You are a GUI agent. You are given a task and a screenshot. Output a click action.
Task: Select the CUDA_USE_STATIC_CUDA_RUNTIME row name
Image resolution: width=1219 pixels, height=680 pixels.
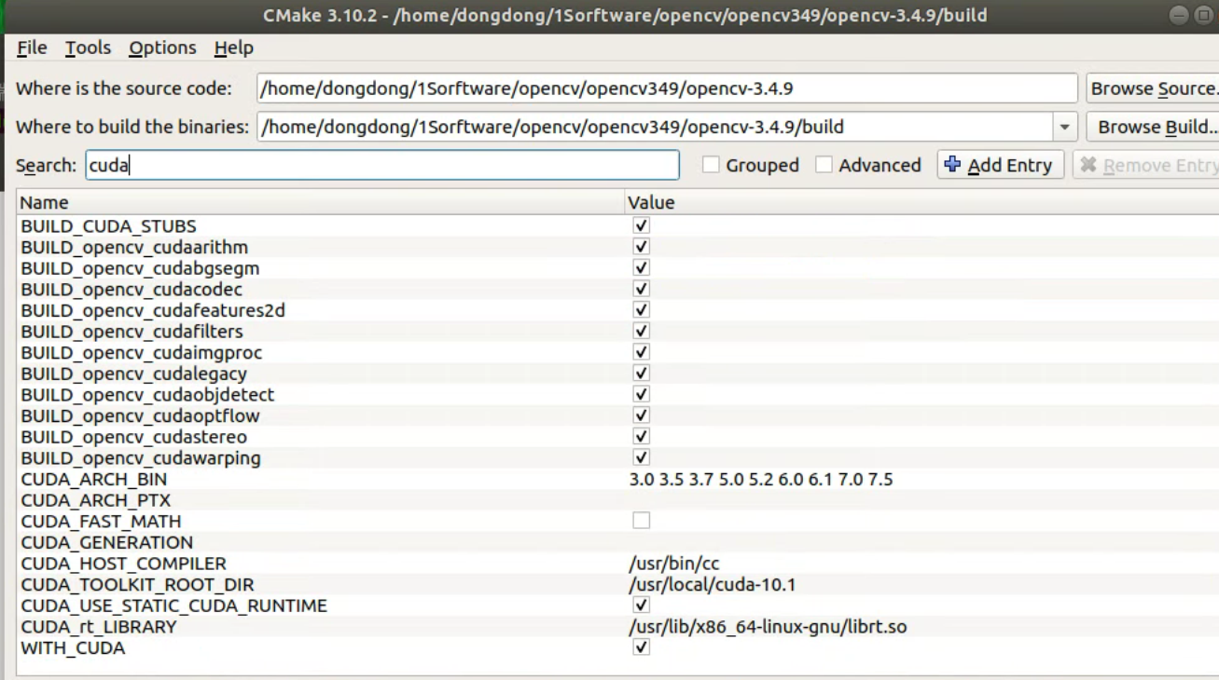tap(173, 605)
